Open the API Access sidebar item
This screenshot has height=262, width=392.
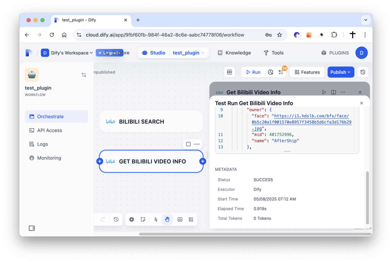point(49,130)
